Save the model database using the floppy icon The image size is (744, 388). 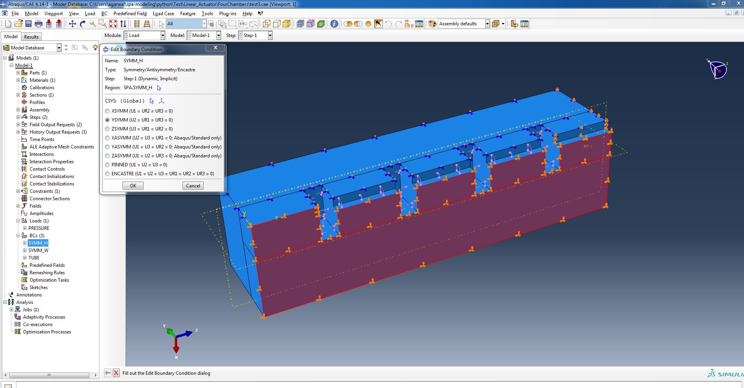point(28,24)
